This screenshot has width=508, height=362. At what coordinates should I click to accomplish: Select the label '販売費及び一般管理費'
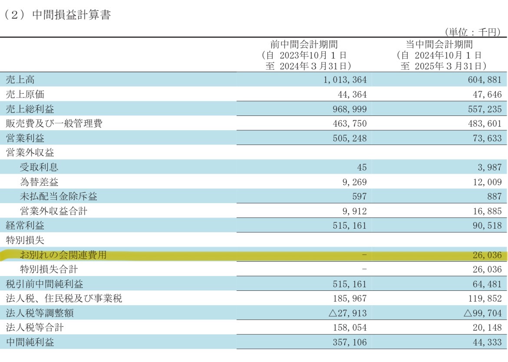(x=54, y=123)
